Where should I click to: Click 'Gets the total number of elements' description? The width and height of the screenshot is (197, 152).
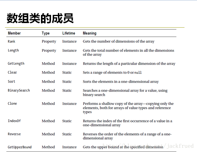128,52
